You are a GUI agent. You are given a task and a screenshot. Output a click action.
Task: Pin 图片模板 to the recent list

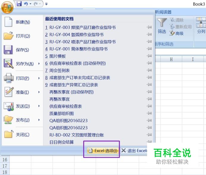point(149,56)
